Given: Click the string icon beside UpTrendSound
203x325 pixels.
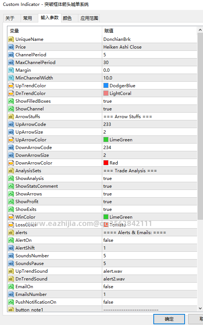Looking at the screenshot, I should [x=11, y=271].
